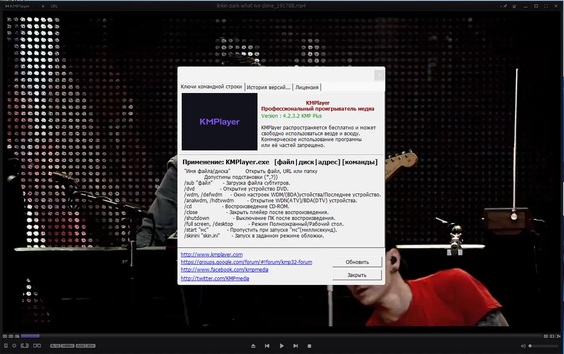Click the Version : 4.2.3.2 KMP Plus text
Image resolution: width=564 pixels, height=354 pixels.
click(x=291, y=116)
